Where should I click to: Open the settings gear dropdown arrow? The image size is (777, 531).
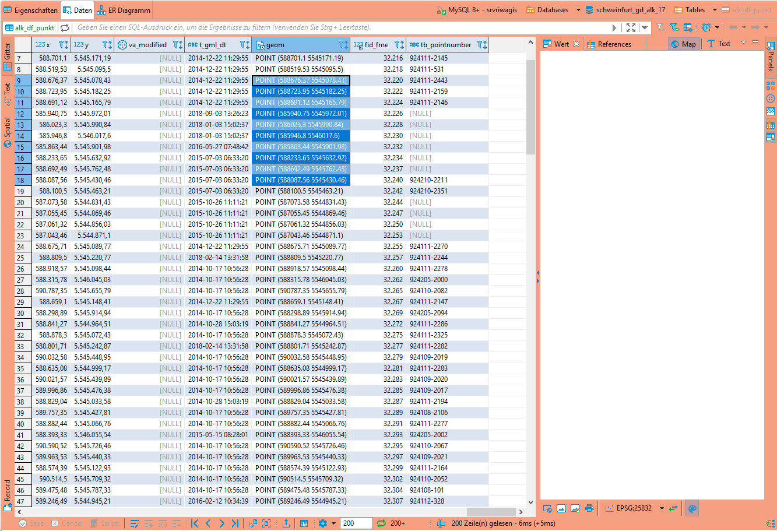[333, 523]
